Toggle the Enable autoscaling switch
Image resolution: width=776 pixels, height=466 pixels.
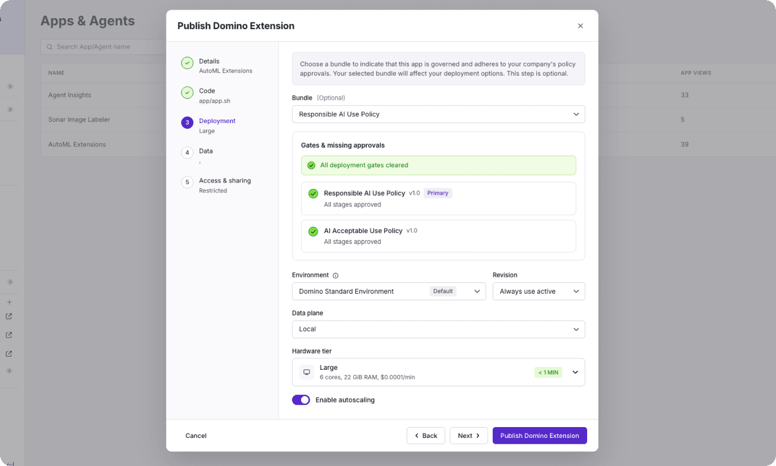pos(301,400)
